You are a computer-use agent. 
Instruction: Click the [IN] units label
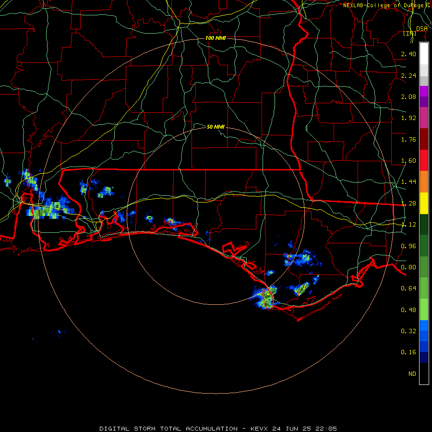click(x=410, y=33)
